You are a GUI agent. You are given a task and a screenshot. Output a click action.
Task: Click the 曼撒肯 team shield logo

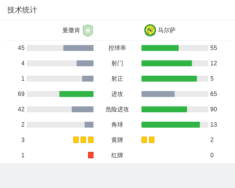click(x=88, y=30)
